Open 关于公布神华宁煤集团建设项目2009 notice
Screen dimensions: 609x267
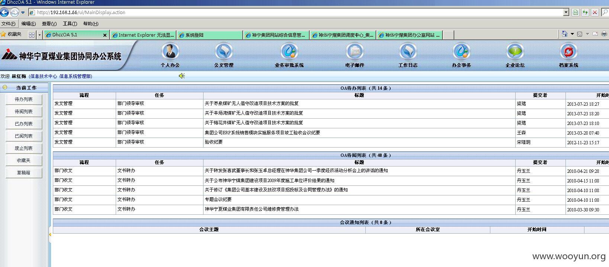tap(269, 180)
